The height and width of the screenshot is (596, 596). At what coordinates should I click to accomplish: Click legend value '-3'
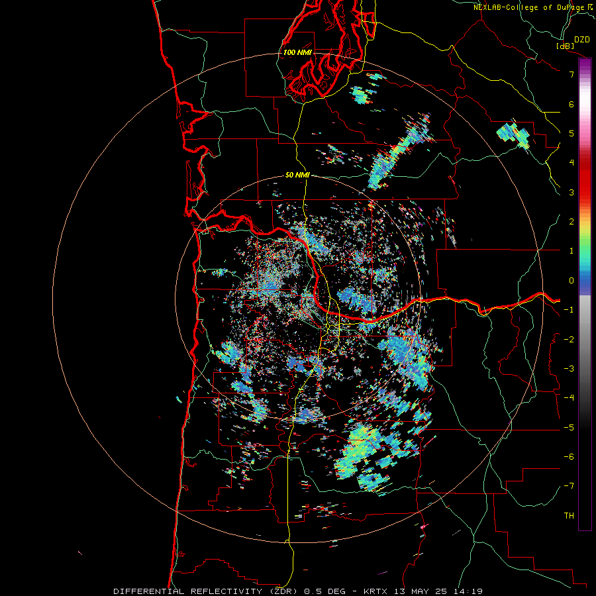[x=569, y=369]
